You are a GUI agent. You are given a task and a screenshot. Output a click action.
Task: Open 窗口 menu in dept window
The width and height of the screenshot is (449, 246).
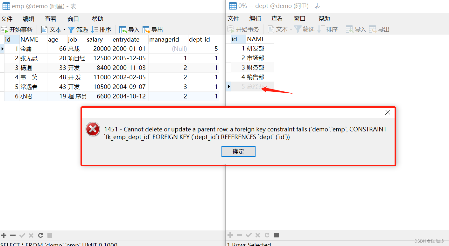tap(300, 18)
